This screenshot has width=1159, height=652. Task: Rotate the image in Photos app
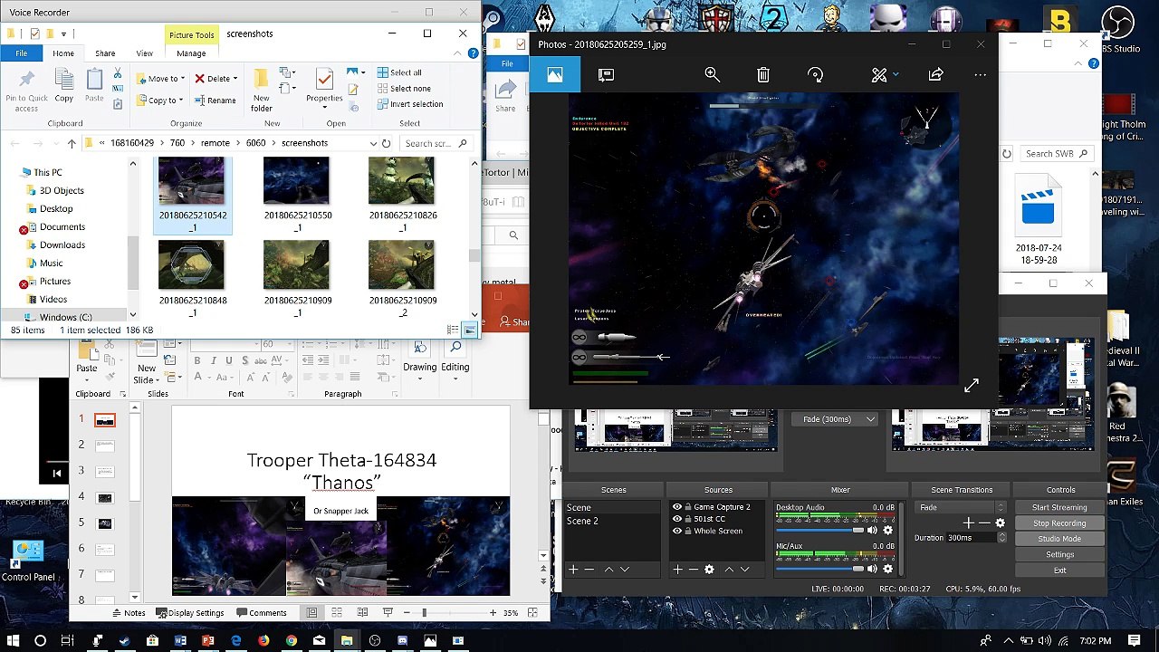click(815, 75)
